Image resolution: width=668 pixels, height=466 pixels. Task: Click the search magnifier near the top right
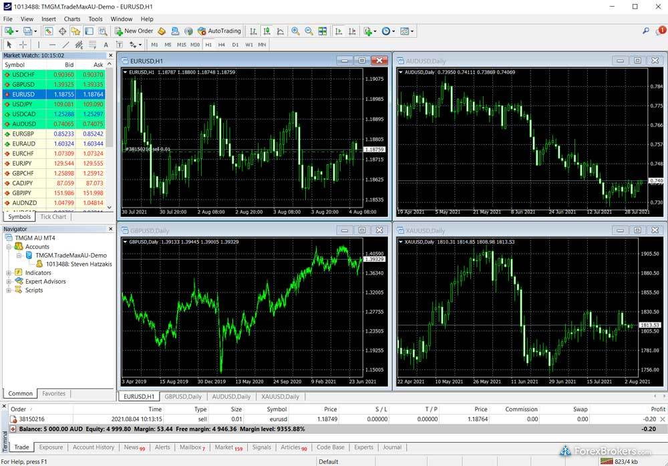(645, 31)
